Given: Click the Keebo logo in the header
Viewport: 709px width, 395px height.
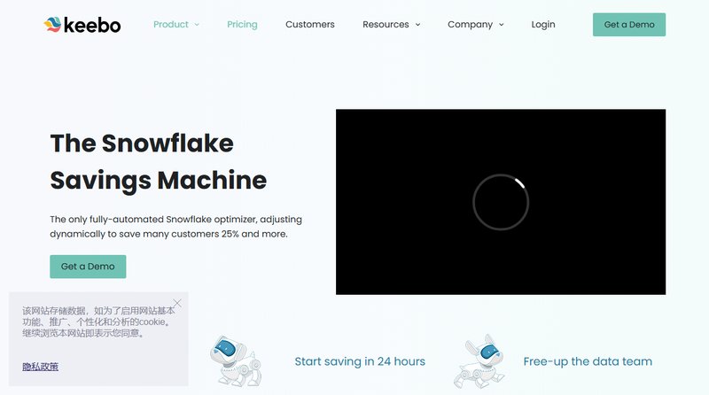Looking at the screenshot, I should pos(82,25).
